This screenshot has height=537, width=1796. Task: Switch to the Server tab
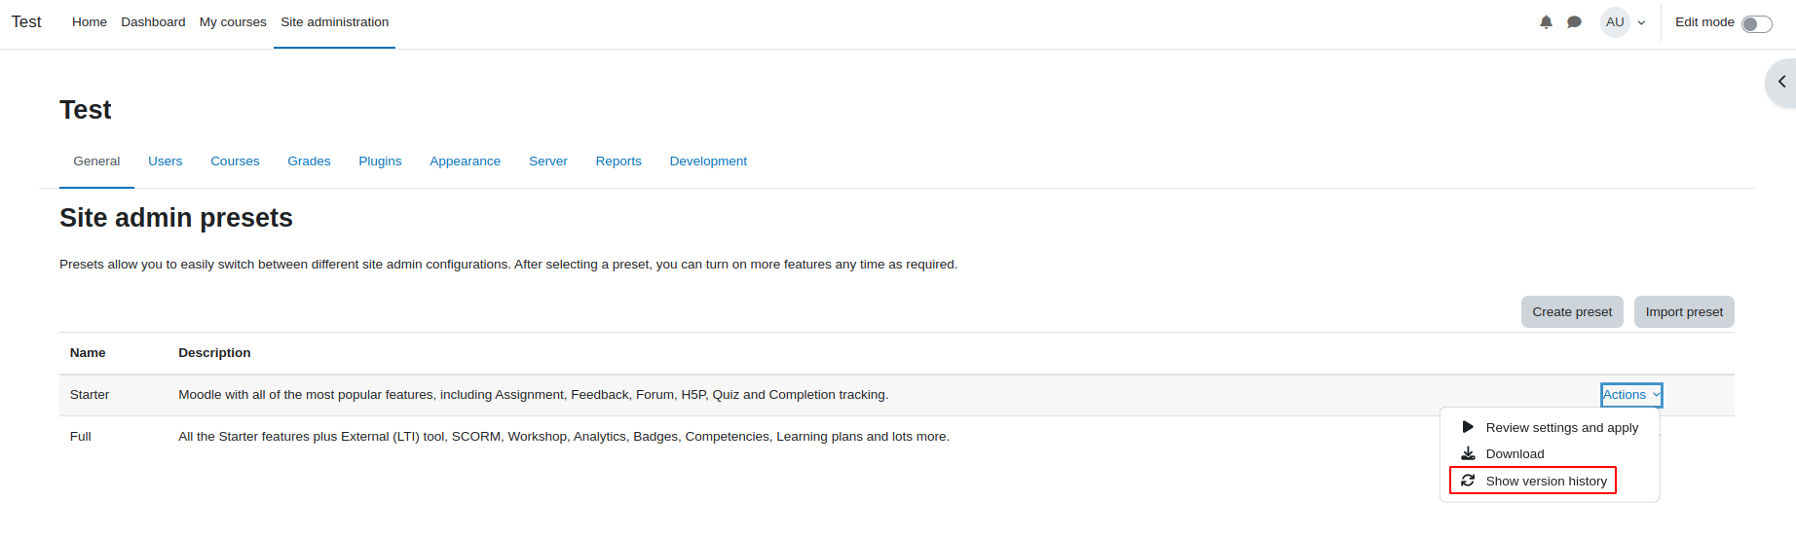(x=548, y=161)
